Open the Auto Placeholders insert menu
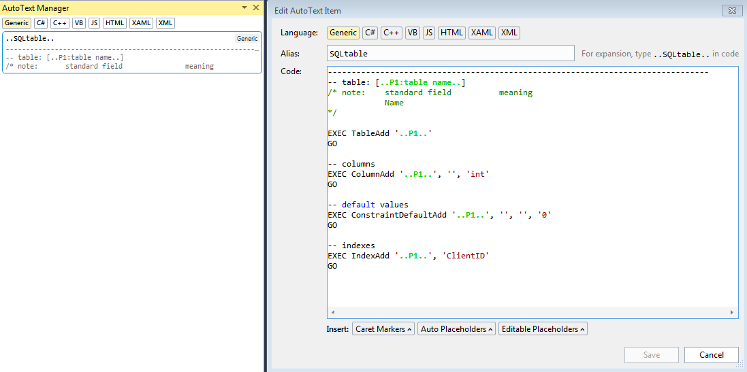Screen dimensions: 747x372 (x=456, y=329)
